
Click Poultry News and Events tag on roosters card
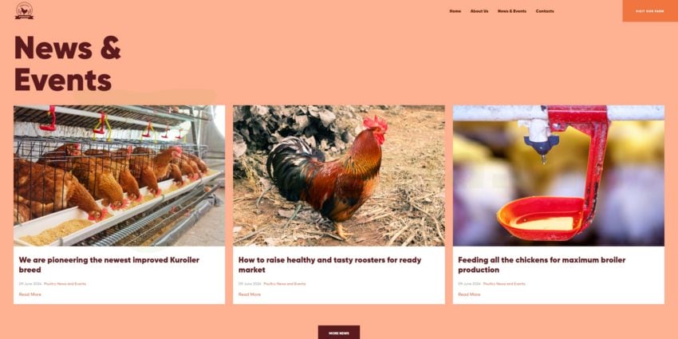click(285, 284)
